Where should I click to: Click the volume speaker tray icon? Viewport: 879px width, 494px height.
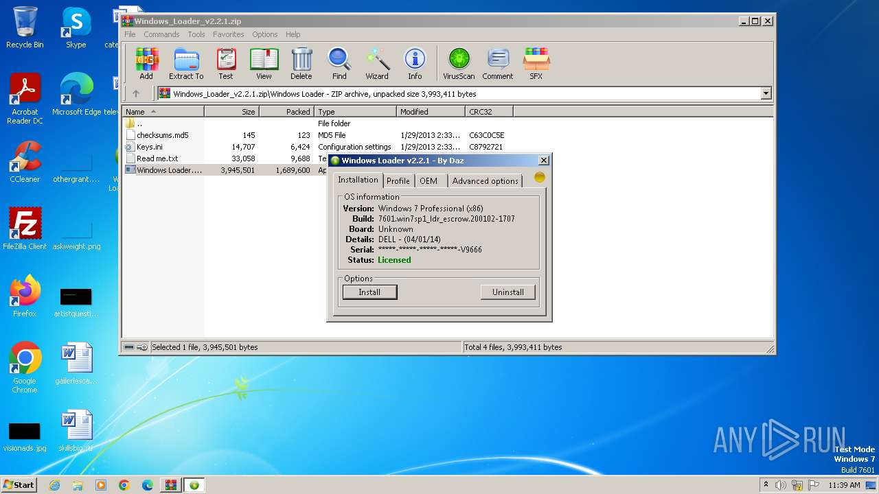point(781,485)
